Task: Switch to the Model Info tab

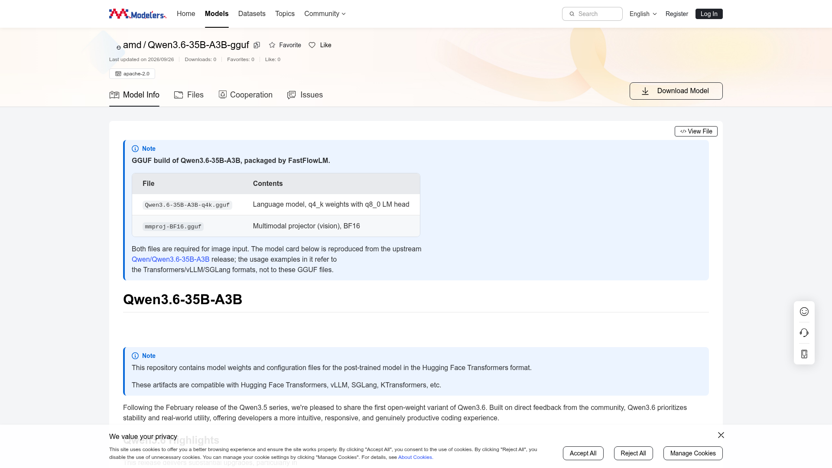Action: [x=134, y=95]
